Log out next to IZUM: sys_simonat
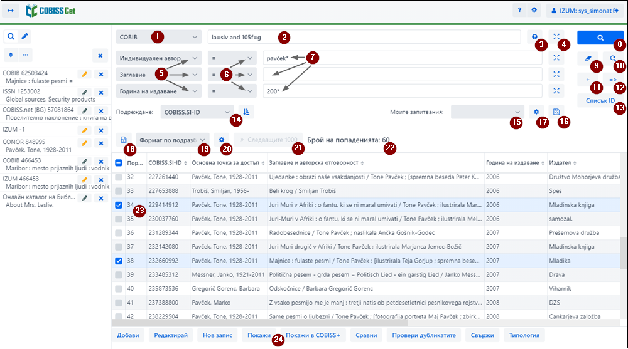628x349 pixels. (615, 11)
